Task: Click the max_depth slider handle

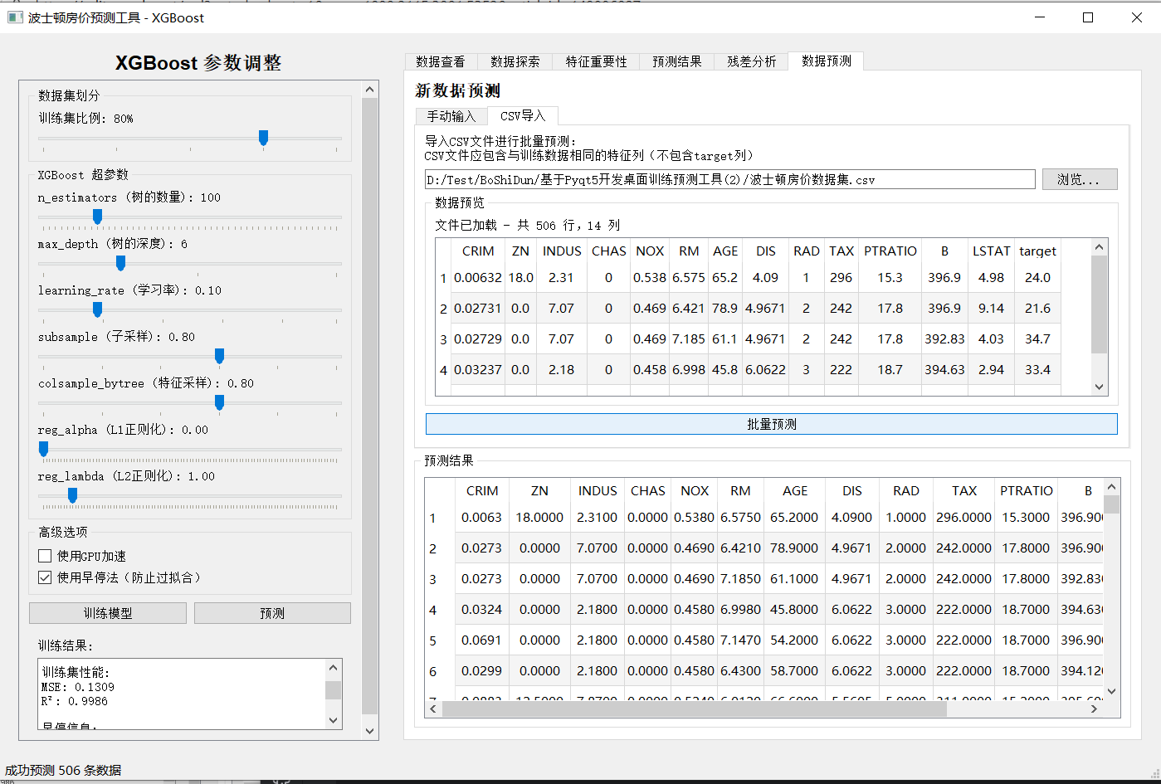Action: (120, 263)
